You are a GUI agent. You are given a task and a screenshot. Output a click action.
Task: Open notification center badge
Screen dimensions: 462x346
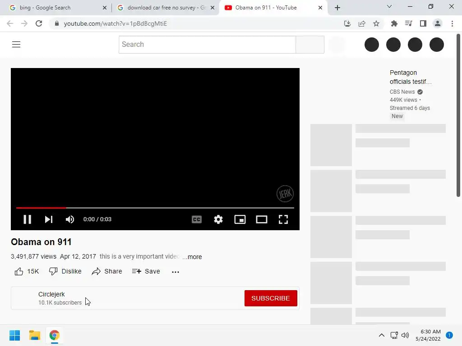tap(449, 335)
